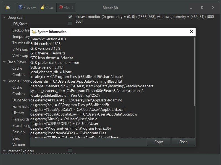221x165 pixels.
Task: Click the os.getenv('ProgramW6432') line
Action: 68,133
